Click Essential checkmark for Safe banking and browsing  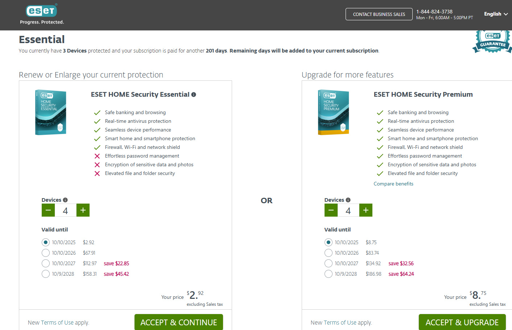pyautogui.click(x=97, y=113)
